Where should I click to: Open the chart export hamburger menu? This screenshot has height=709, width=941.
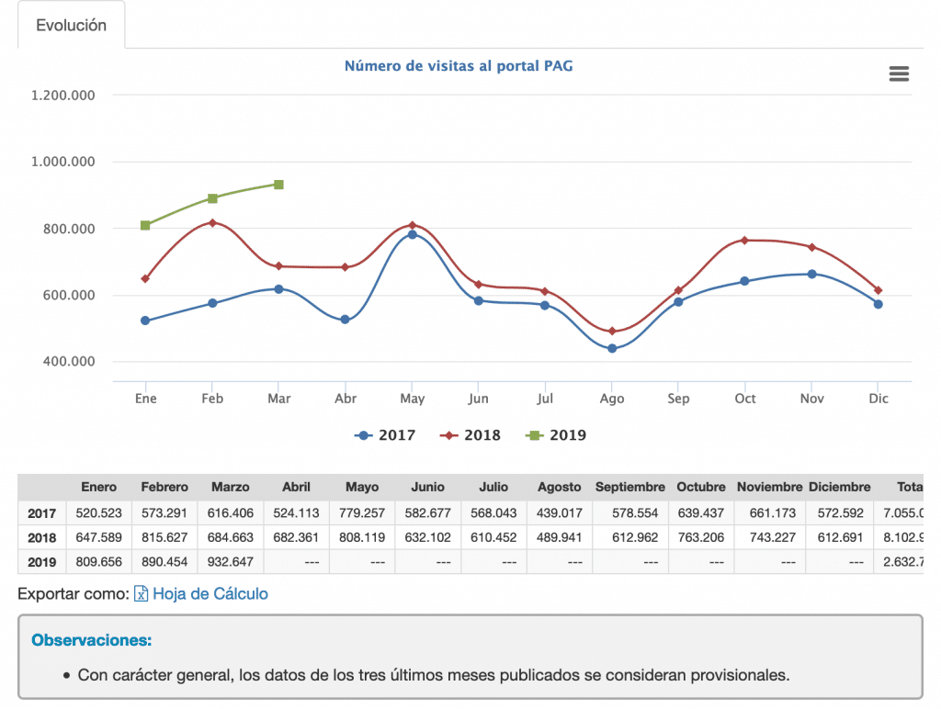coord(898,73)
